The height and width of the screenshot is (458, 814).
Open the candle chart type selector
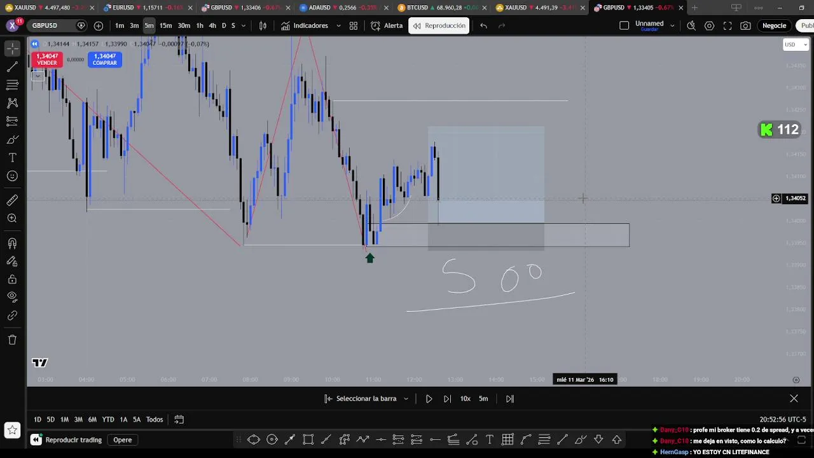pyautogui.click(x=263, y=25)
